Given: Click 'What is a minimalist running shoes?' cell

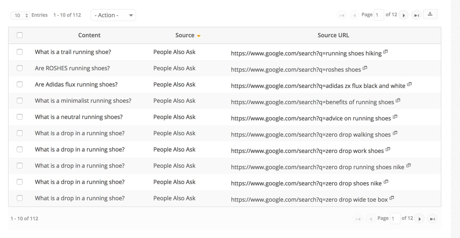Looking at the screenshot, I should coord(83,101).
